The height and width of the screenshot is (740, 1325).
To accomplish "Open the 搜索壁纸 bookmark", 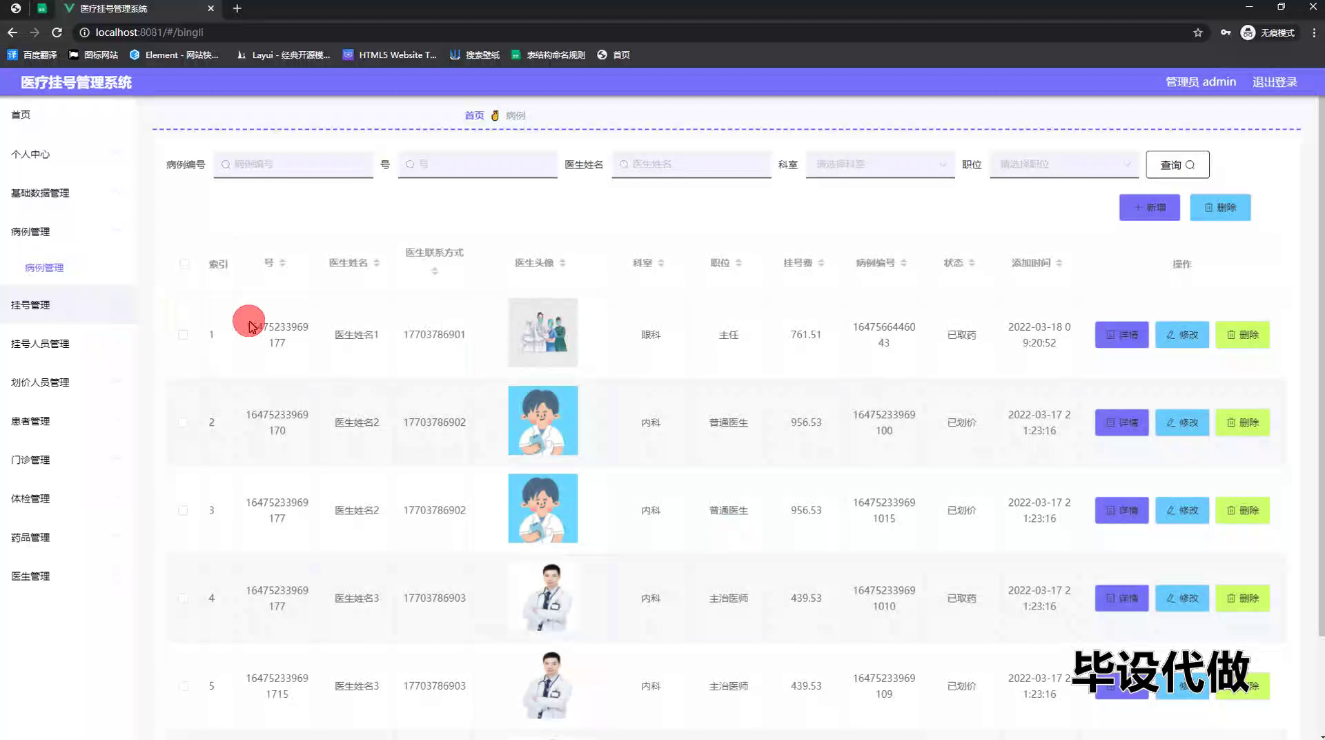I will coord(475,55).
